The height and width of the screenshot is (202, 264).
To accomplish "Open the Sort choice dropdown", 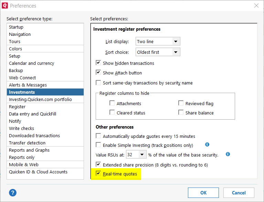I will click(176, 52).
